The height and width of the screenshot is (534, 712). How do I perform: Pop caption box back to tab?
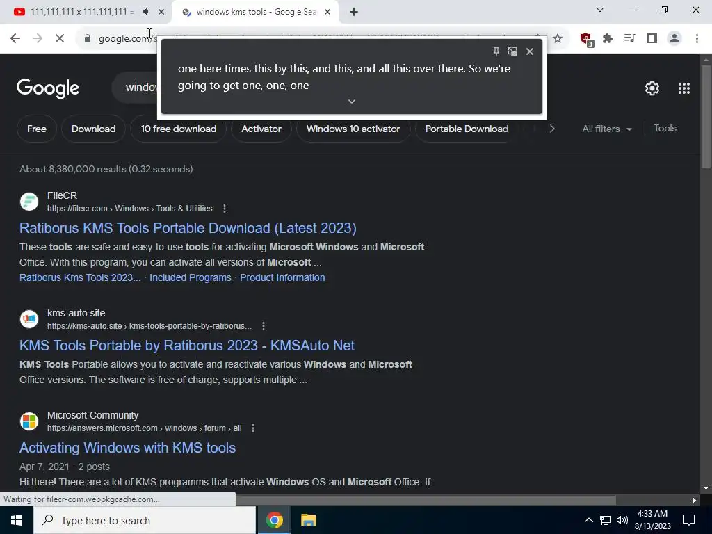point(512,51)
